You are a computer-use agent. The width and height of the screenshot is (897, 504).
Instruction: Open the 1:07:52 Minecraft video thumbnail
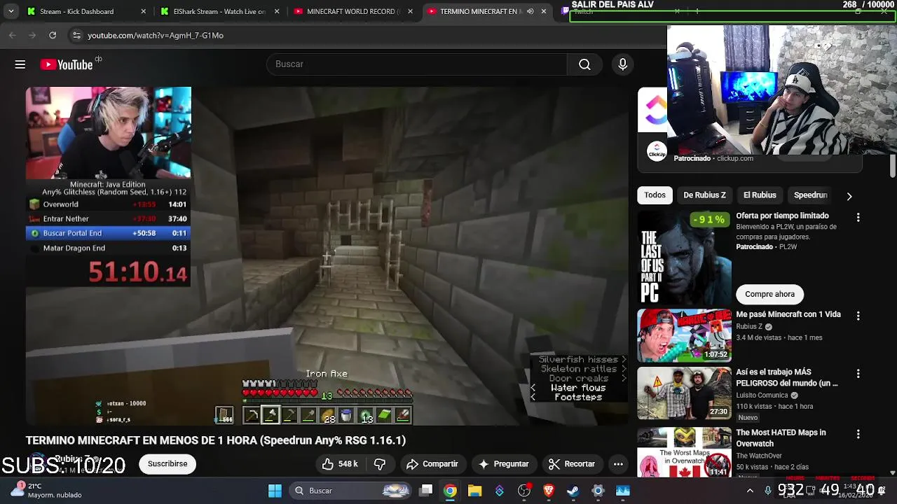[684, 335]
